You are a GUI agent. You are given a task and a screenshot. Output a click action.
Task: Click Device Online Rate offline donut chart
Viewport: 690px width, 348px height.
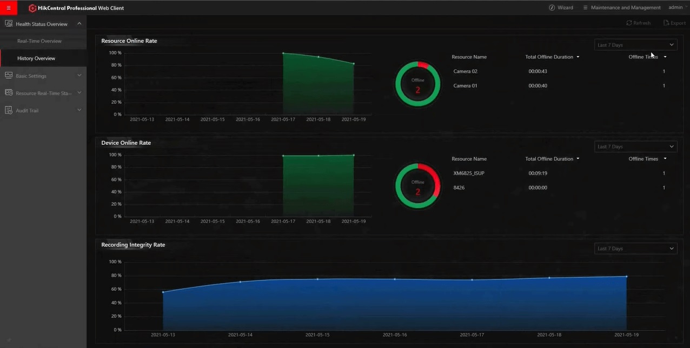(x=417, y=186)
